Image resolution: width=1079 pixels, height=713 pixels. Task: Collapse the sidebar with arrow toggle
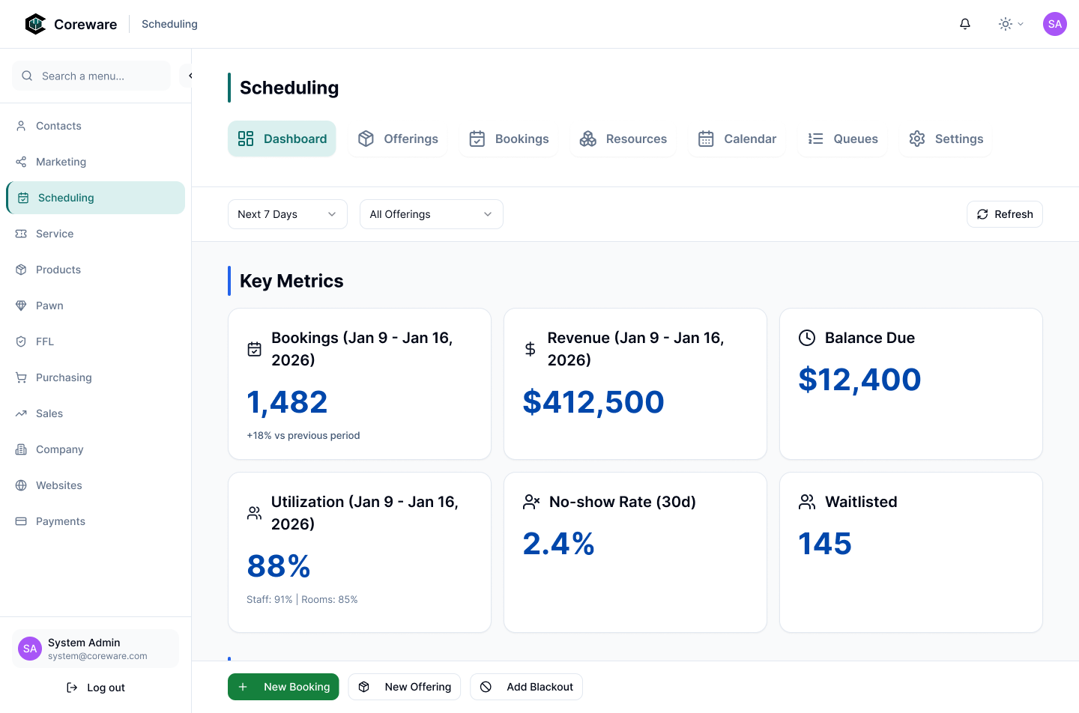[189, 76]
